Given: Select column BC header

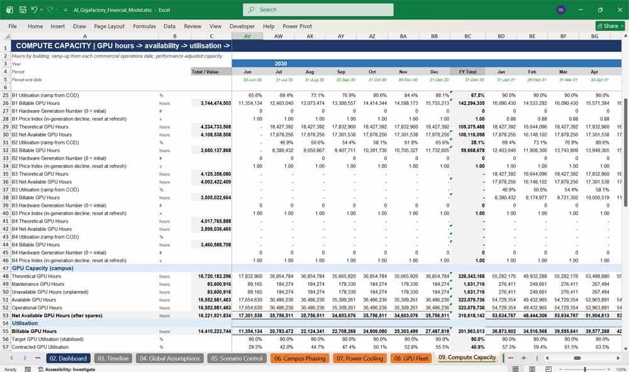Looking at the screenshot, I should pyautogui.click(x=468, y=36).
